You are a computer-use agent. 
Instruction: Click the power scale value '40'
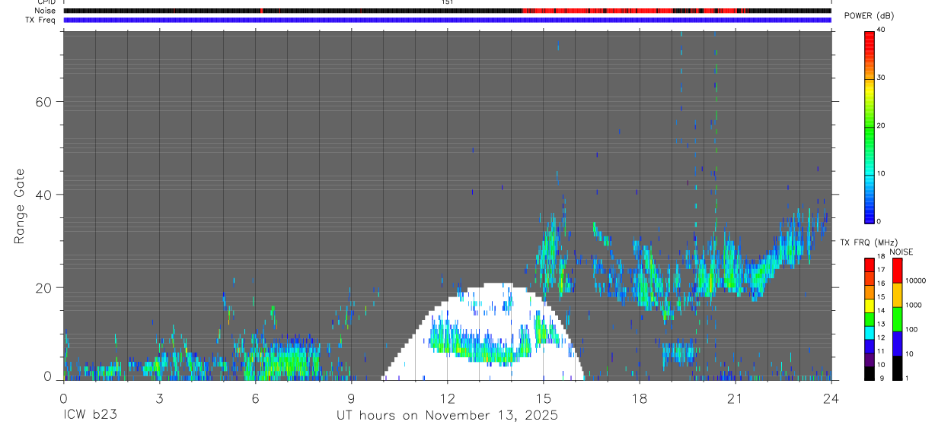pos(880,30)
